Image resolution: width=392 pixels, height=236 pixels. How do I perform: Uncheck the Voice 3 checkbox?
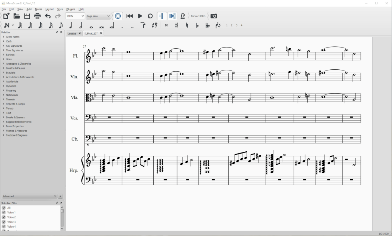click(4, 222)
